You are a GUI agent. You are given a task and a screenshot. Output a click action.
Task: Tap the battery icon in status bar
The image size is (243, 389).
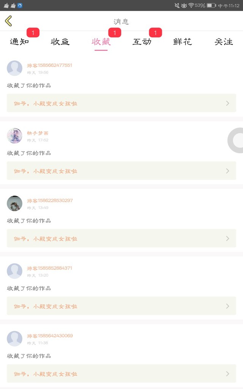(211, 5)
